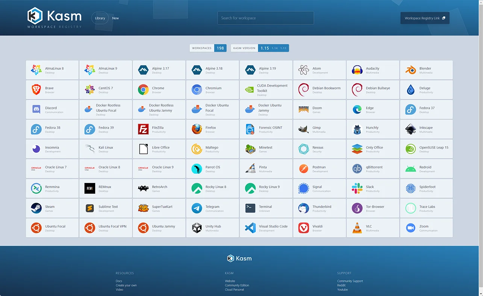Viewport: 483px width, 296px height.
Task: Open the New tab
Action: 115,18
